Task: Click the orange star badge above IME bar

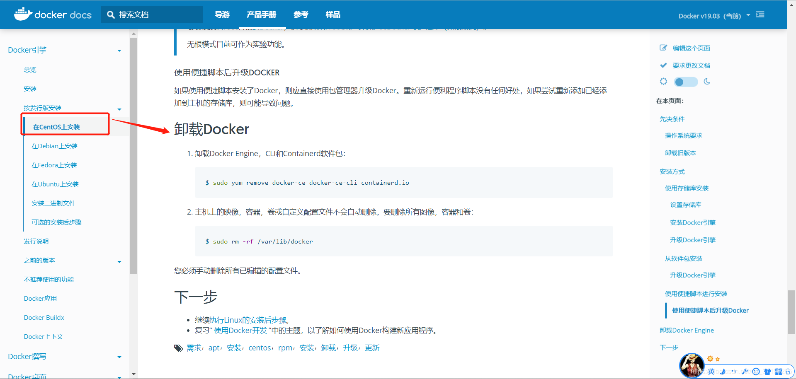Action: [x=718, y=359]
